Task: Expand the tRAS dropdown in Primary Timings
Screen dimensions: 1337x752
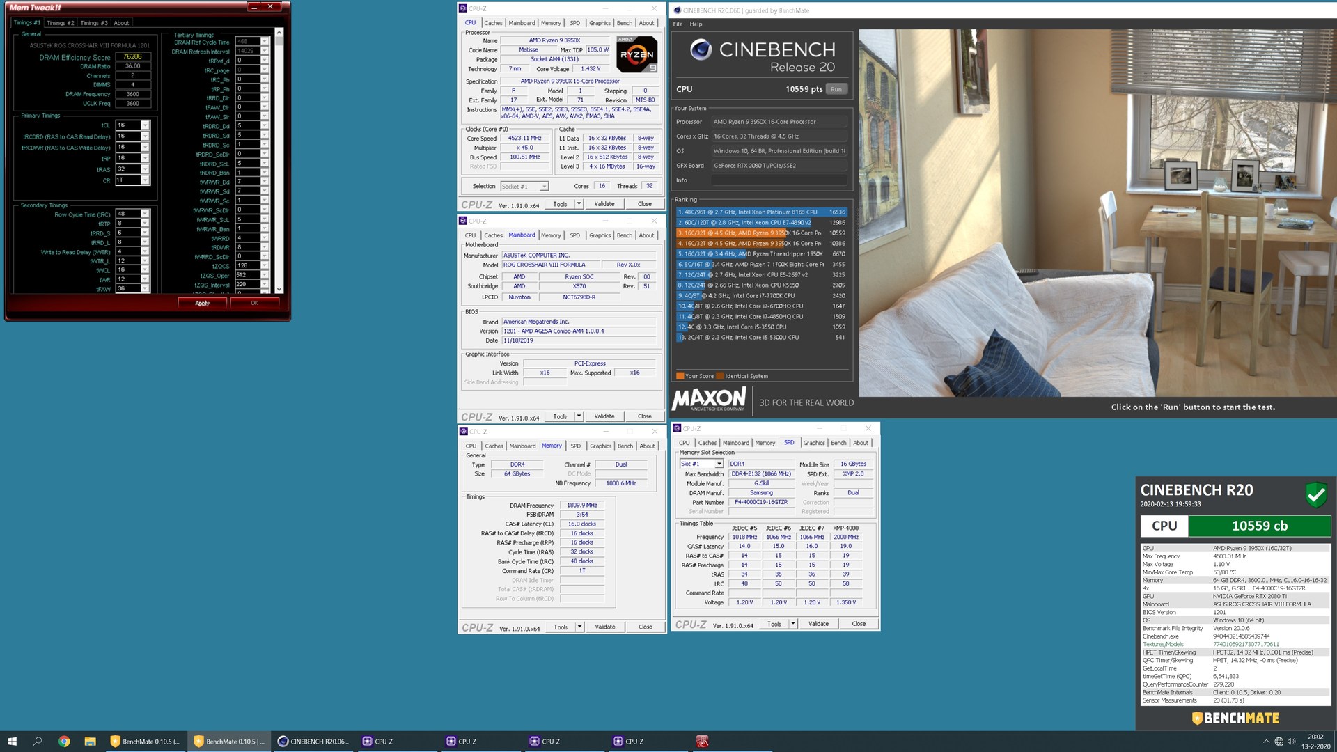Action: click(145, 169)
